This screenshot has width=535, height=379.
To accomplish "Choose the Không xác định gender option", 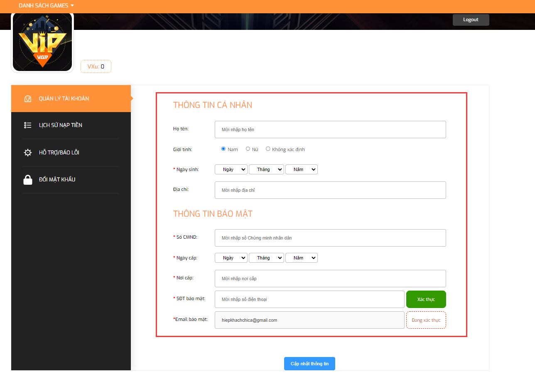I will (x=268, y=149).
